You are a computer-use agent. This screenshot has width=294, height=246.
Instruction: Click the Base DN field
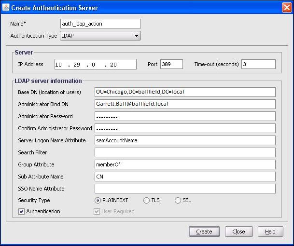185,92
